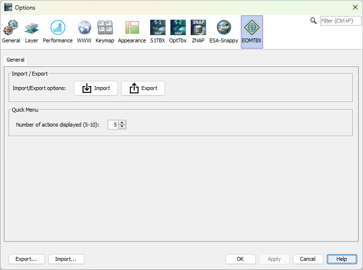This screenshot has height=270, width=363.
Task: Switch to the WWW options category
Action: pyautogui.click(x=84, y=32)
